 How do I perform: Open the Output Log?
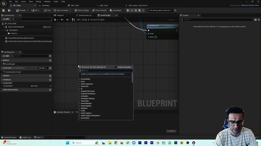[25, 137]
